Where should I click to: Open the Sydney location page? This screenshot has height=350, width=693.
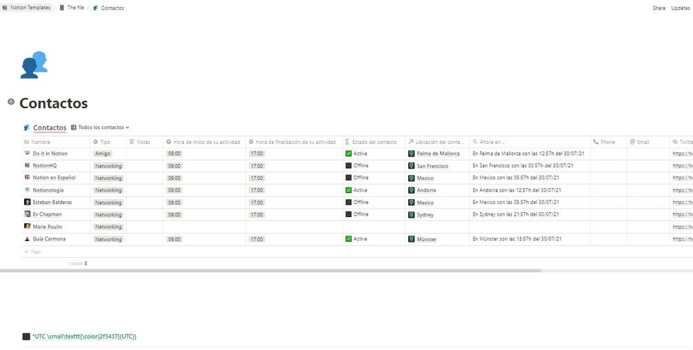click(x=425, y=215)
